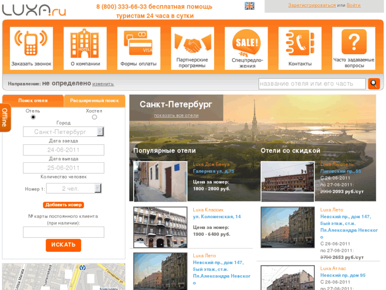386x290 pixels.
Task: Open the 'Luxa Атлас' thumbnail photo
Action: tap(288, 278)
